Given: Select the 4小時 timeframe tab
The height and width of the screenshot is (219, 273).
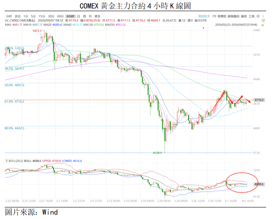Looking at the screenshot, I should point(70,15).
